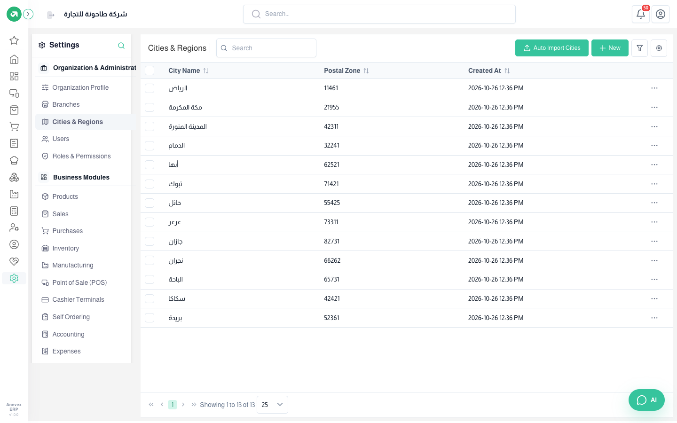
Task: Open Branches settings item
Action: 66,104
